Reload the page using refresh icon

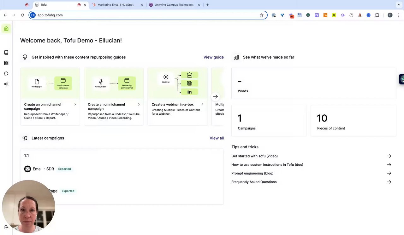point(22,15)
